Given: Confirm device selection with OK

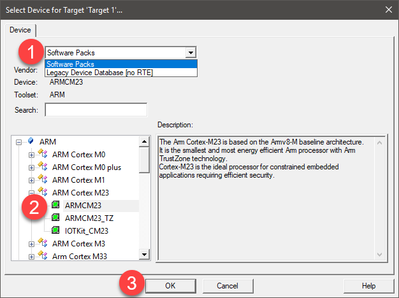Looking at the screenshot, I should tap(170, 286).
